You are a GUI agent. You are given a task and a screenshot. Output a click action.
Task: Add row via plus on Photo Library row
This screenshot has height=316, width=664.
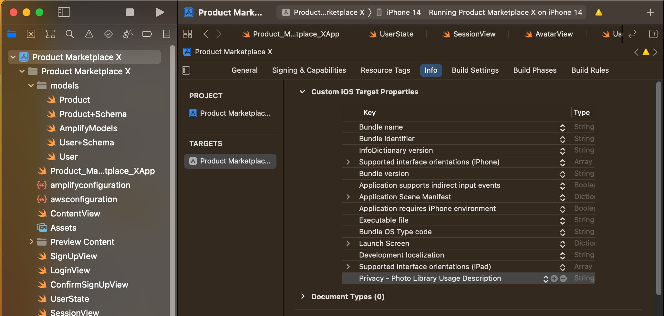coord(554,279)
